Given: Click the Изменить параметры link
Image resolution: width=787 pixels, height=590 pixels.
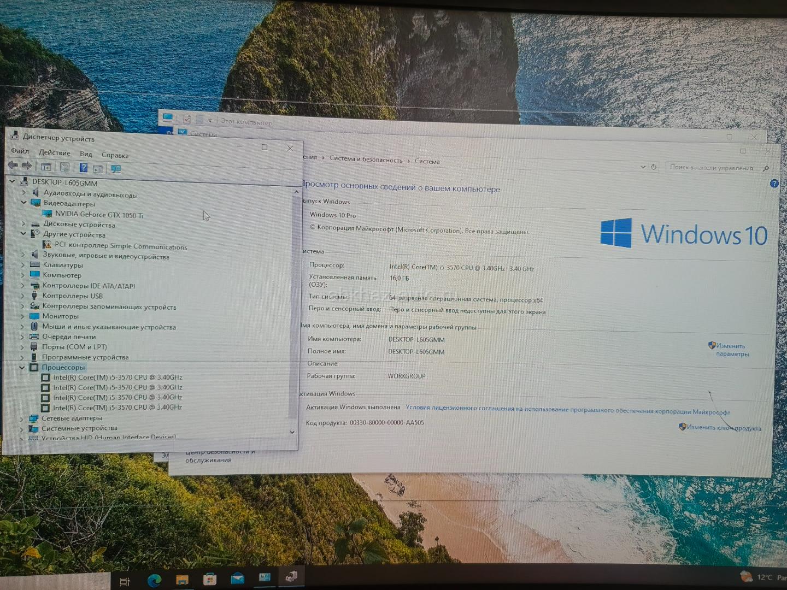Looking at the screenshot, I should pos(731,350).
